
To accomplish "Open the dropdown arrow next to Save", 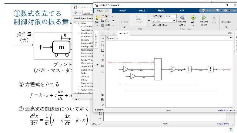I will click(113, 21).
